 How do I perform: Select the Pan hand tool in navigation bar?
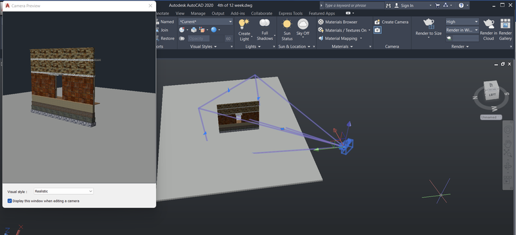[x=508, y=144]
